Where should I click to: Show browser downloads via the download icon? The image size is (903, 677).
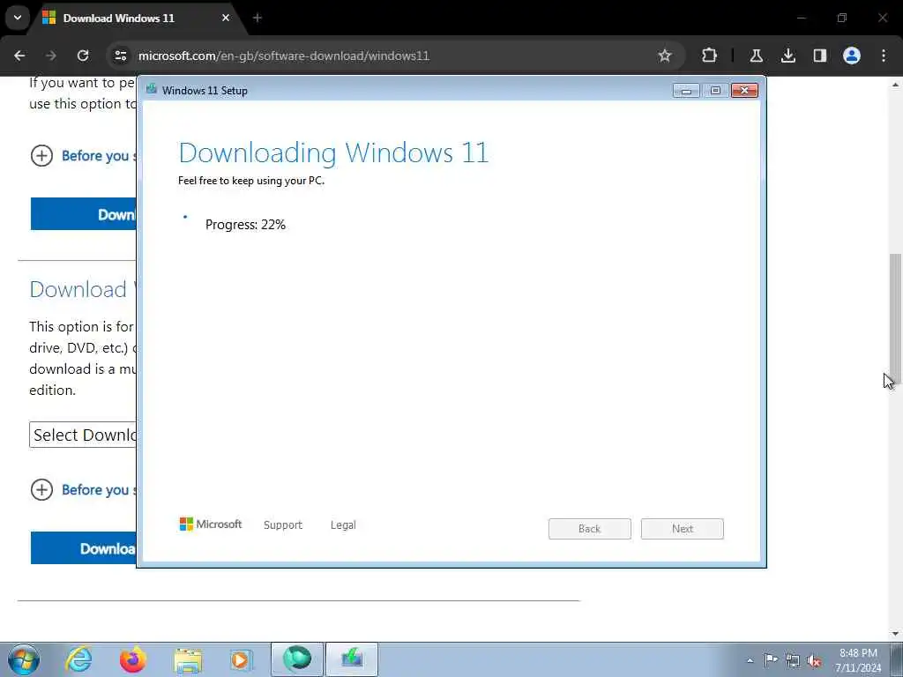coord(787,56)
